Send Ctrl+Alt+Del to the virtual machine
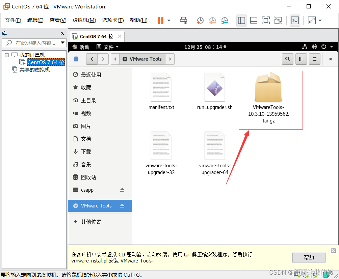The image size is (339, 279). coord(184,21)
